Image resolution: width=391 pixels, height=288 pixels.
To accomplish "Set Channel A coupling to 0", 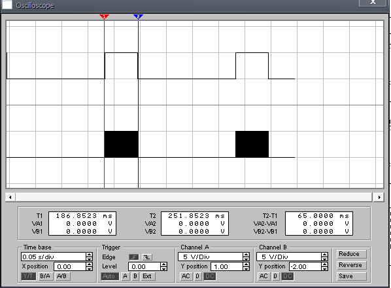I will (197, 276).
